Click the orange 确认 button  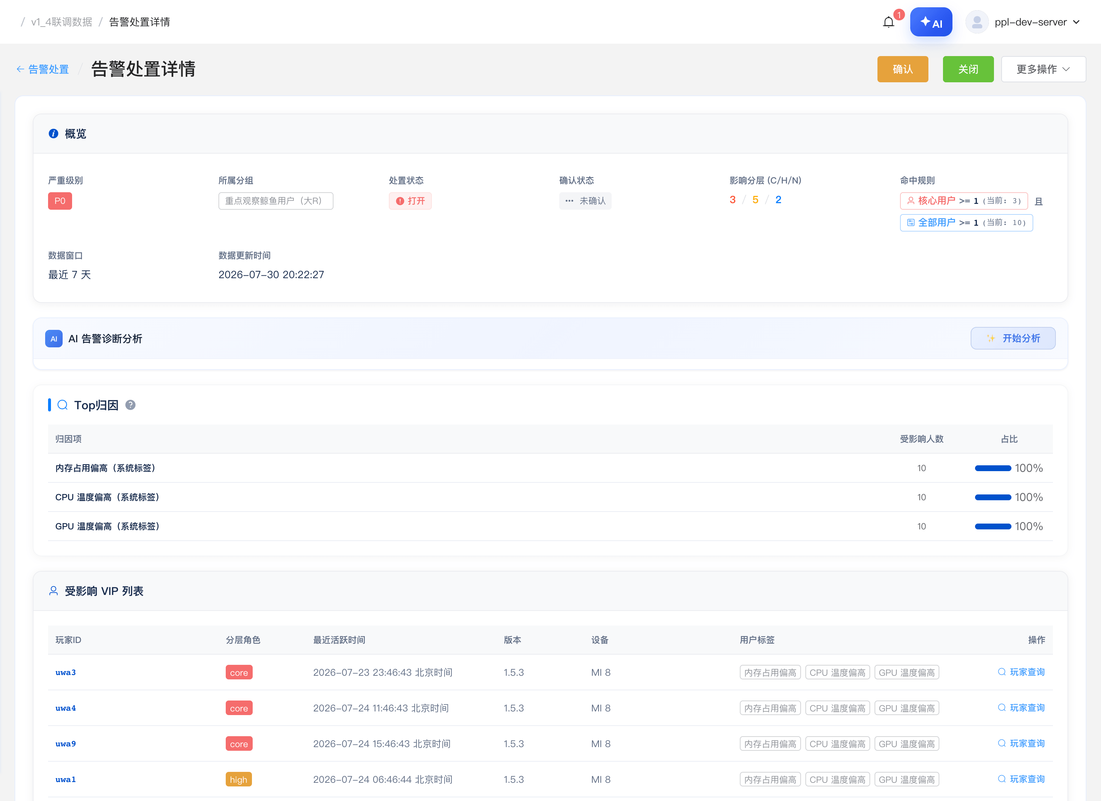[x=903, y=69]
